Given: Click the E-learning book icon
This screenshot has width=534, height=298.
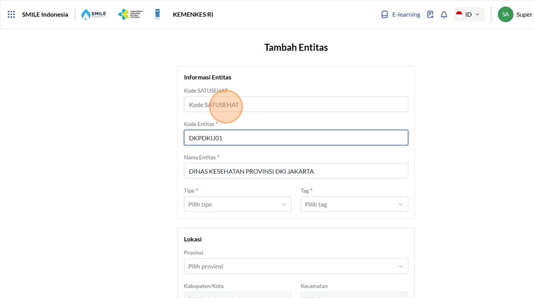Looking at the screenshot, I should coord(385,14).
